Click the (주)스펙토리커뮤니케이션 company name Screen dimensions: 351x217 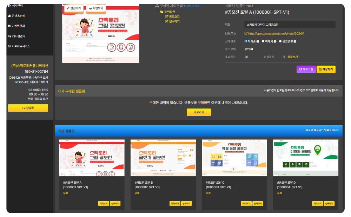[x=30, y=66]
